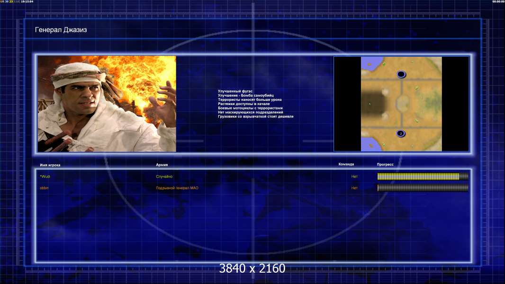Click General Juhziz's portrait image

click(107, 104)
